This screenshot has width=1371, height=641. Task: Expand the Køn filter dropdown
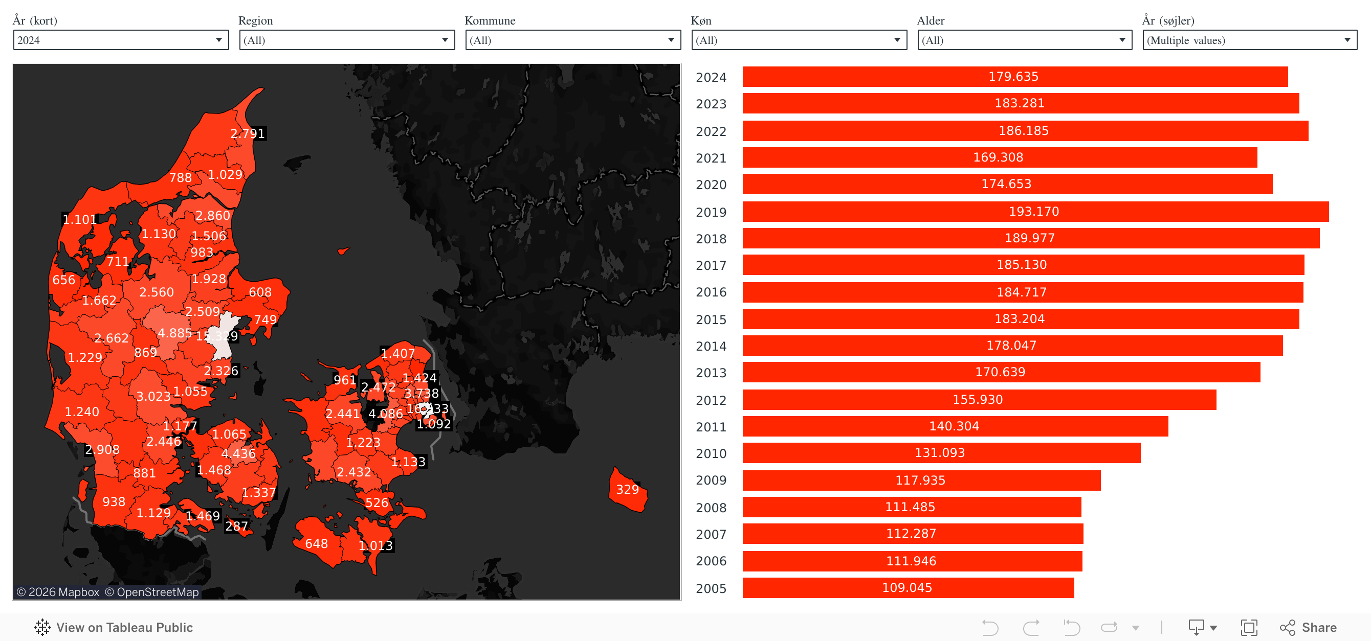tap(799, 40)
